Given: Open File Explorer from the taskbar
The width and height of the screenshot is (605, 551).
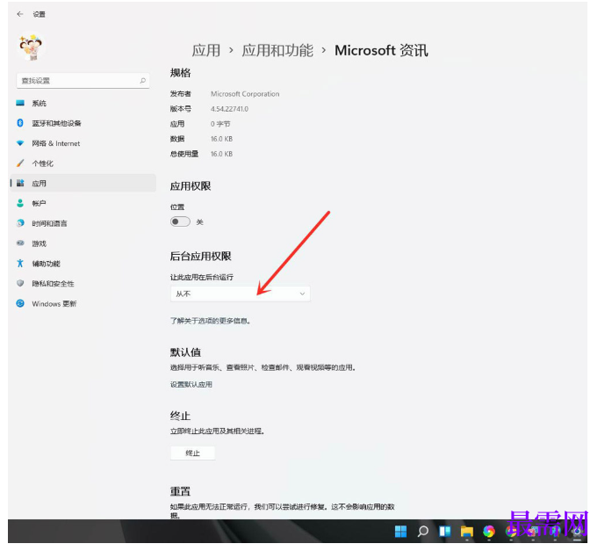Looking at the screenshot, I should click(467, 532).
